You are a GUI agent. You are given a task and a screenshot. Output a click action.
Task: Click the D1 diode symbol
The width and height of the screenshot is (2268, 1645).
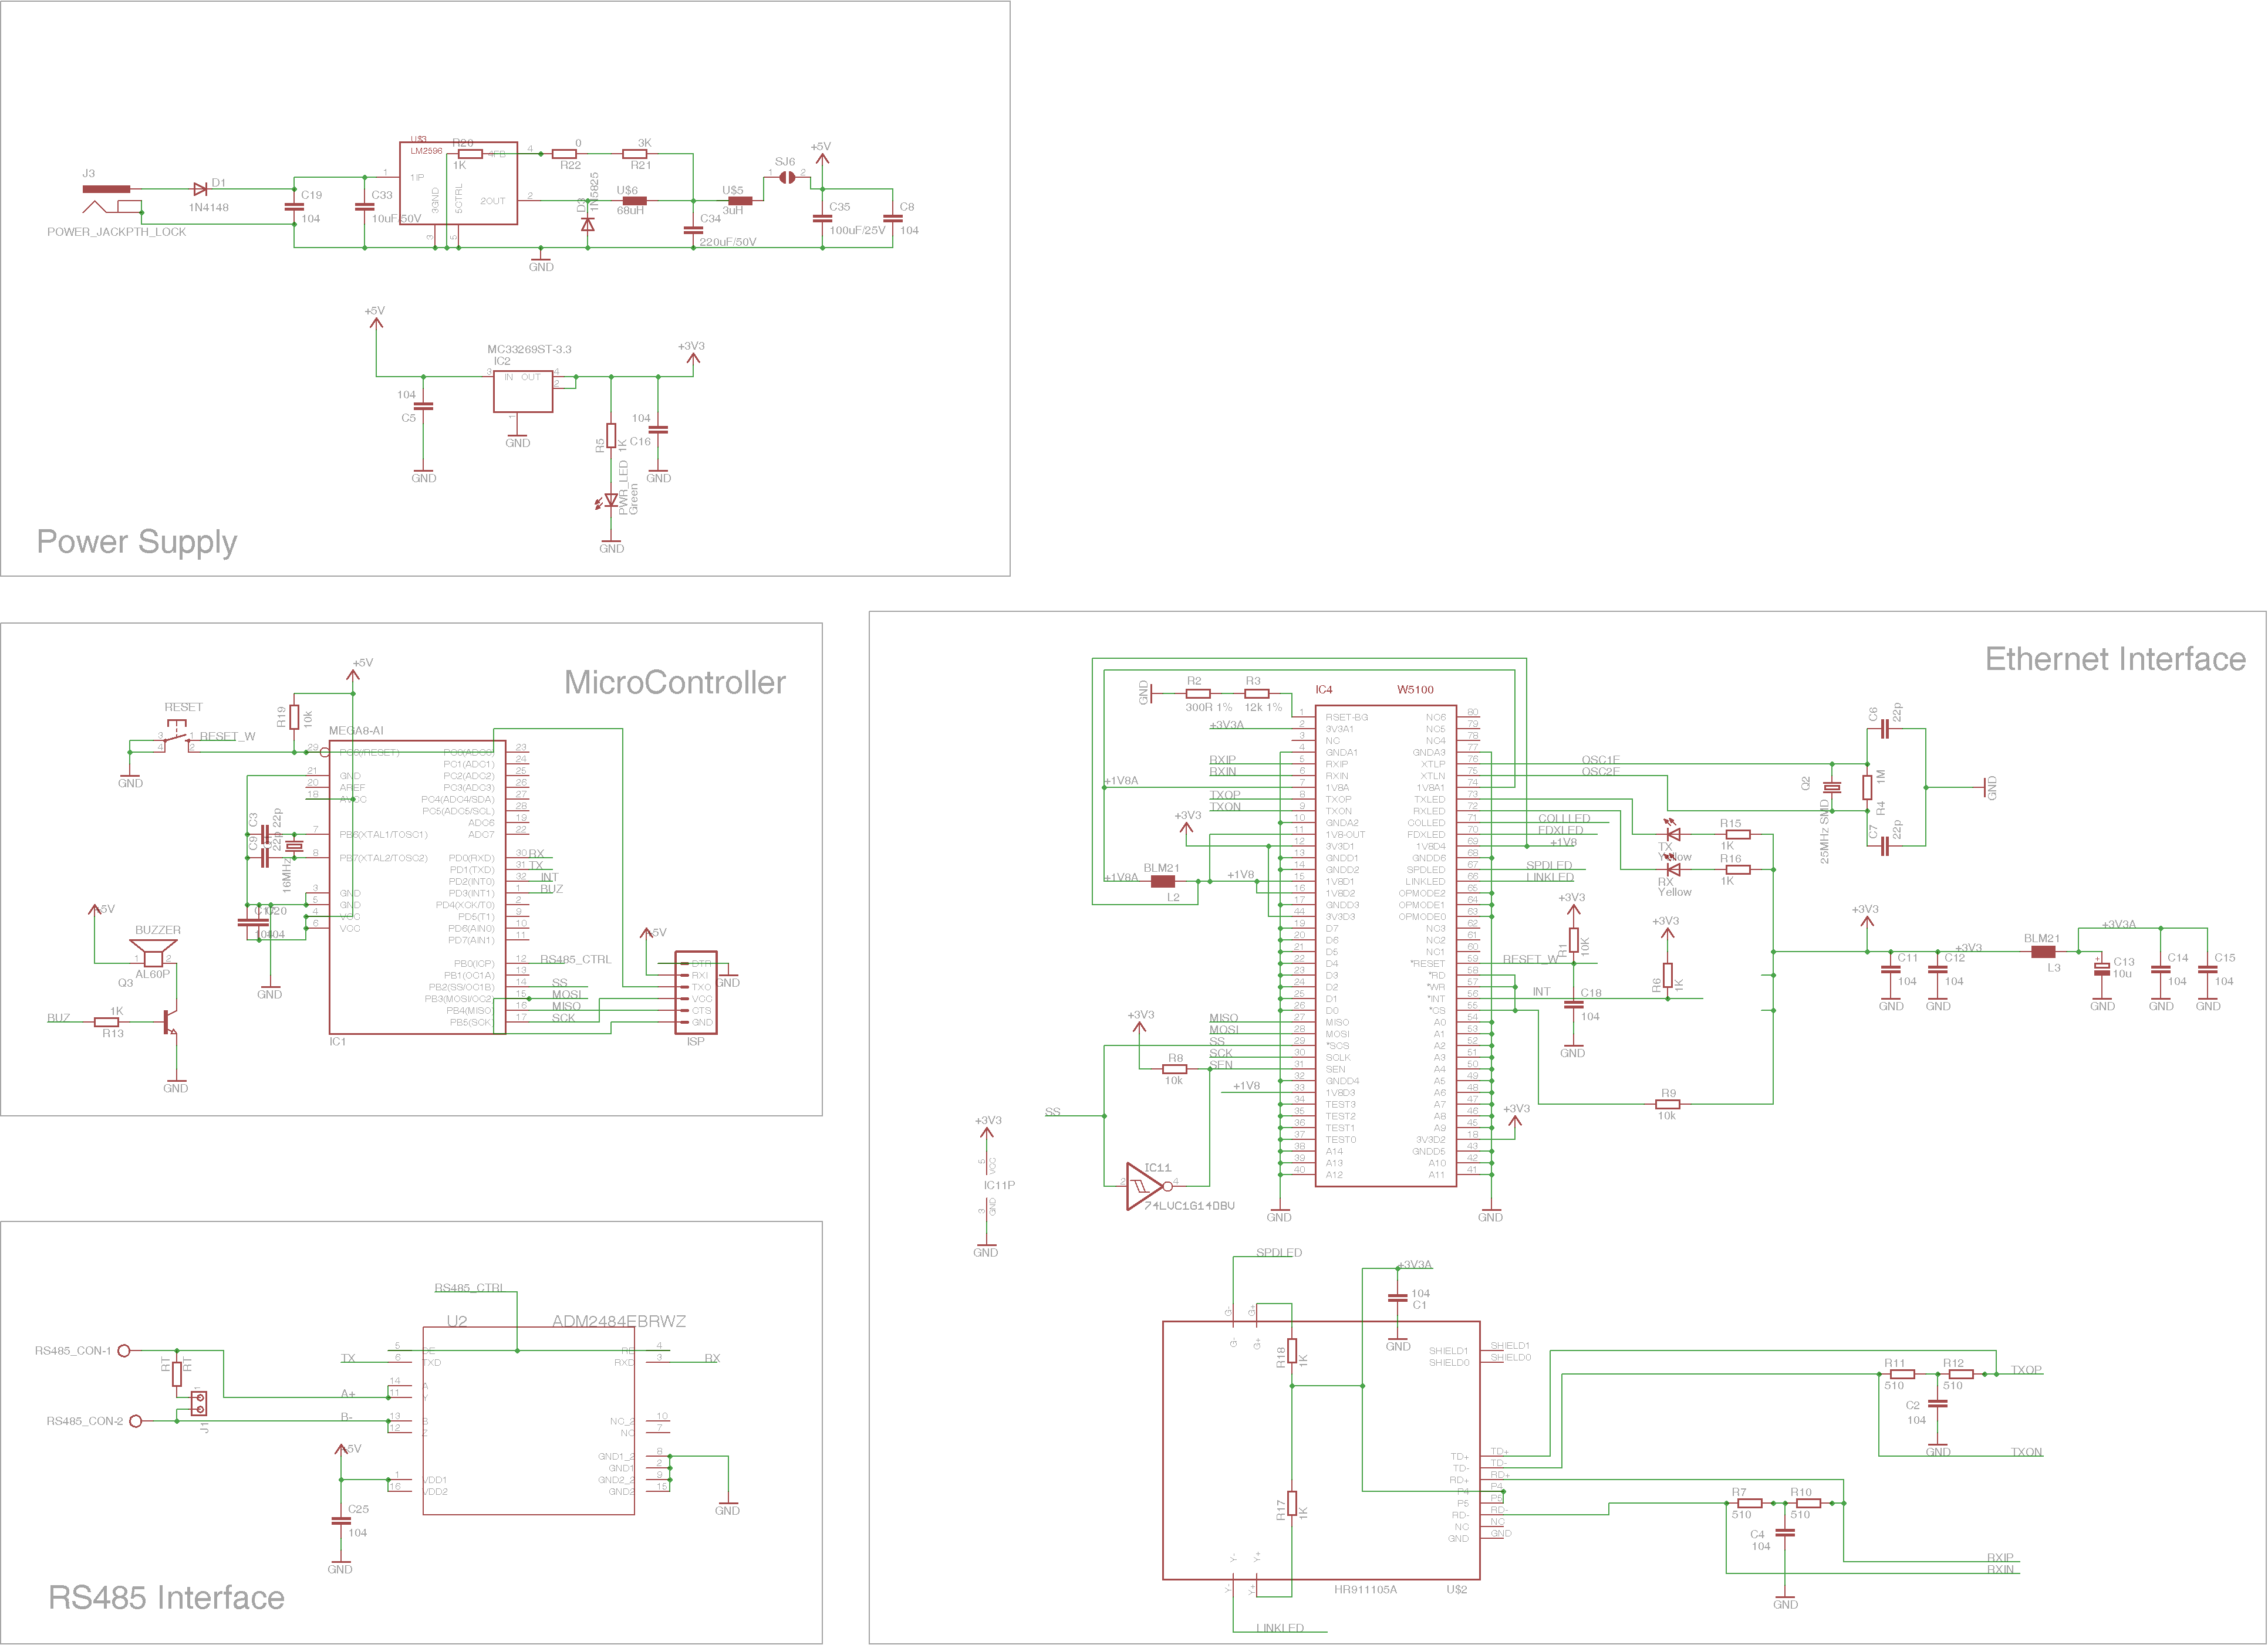coord(200,189)
